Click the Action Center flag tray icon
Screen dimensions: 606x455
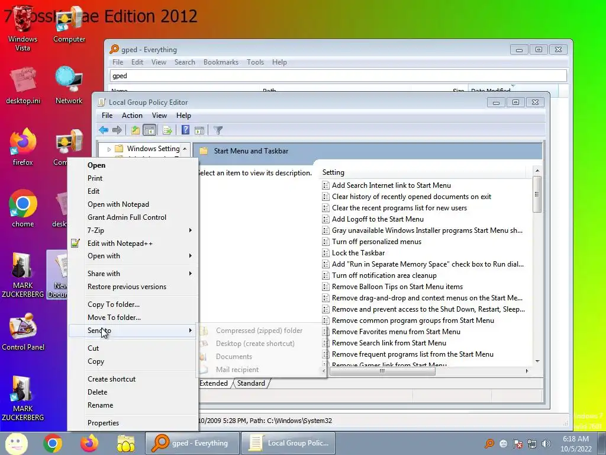tap(518, 443)
